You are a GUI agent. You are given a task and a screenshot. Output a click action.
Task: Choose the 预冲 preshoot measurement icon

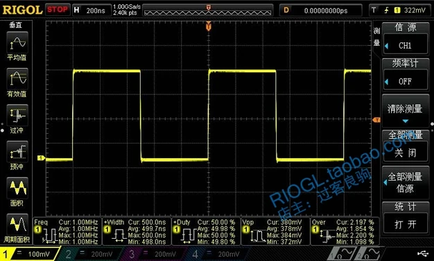17,151
